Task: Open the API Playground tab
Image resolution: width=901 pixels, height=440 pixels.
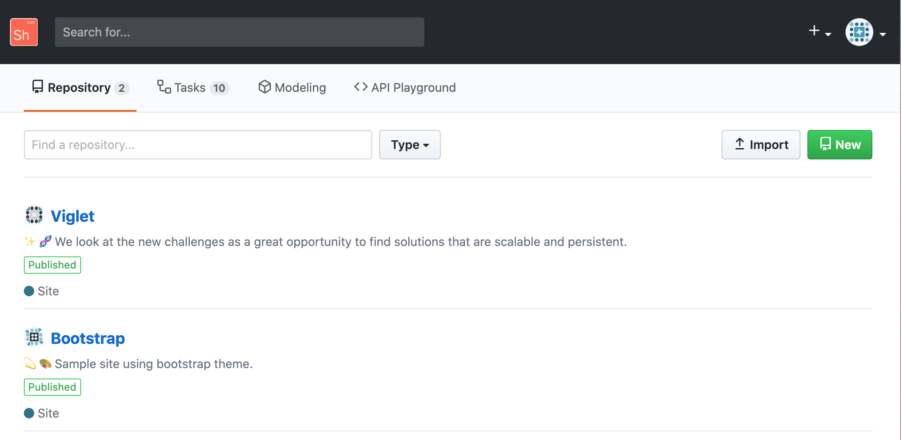Action: point(405,88)
